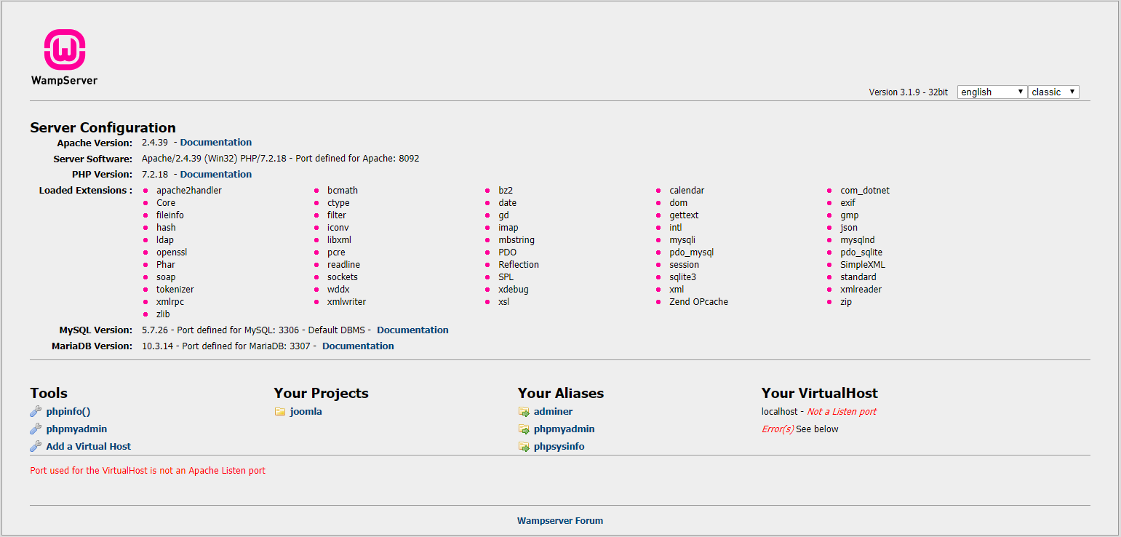Open the classic theme dropdown

pos(1053,92)
